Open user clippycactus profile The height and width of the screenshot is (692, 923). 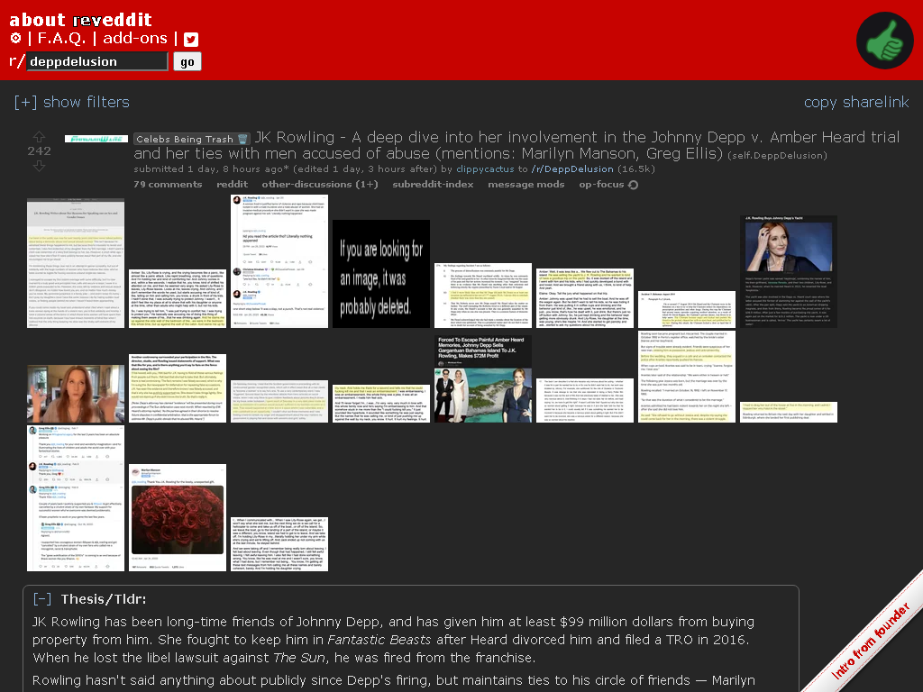485,168
